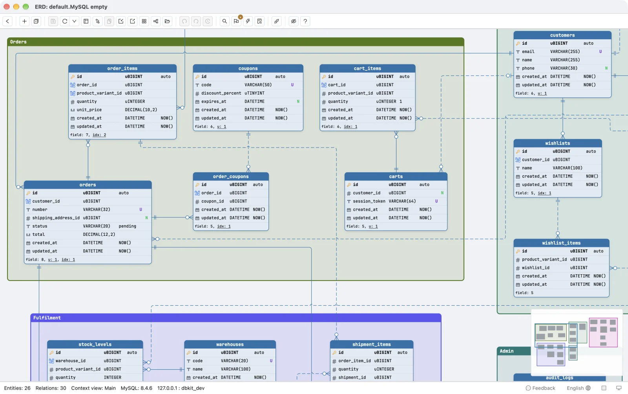This screenshot has width=628, height=394.
Task: Select the shipment_items table header
Action: pyautogui.click(x=372, y=345)
